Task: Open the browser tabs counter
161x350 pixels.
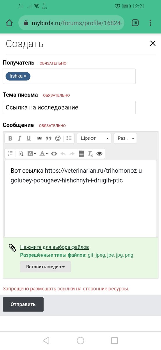Action: click(x=135, y=23)
